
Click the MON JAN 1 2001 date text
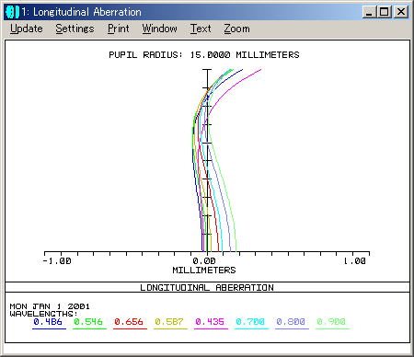point(50,306)
